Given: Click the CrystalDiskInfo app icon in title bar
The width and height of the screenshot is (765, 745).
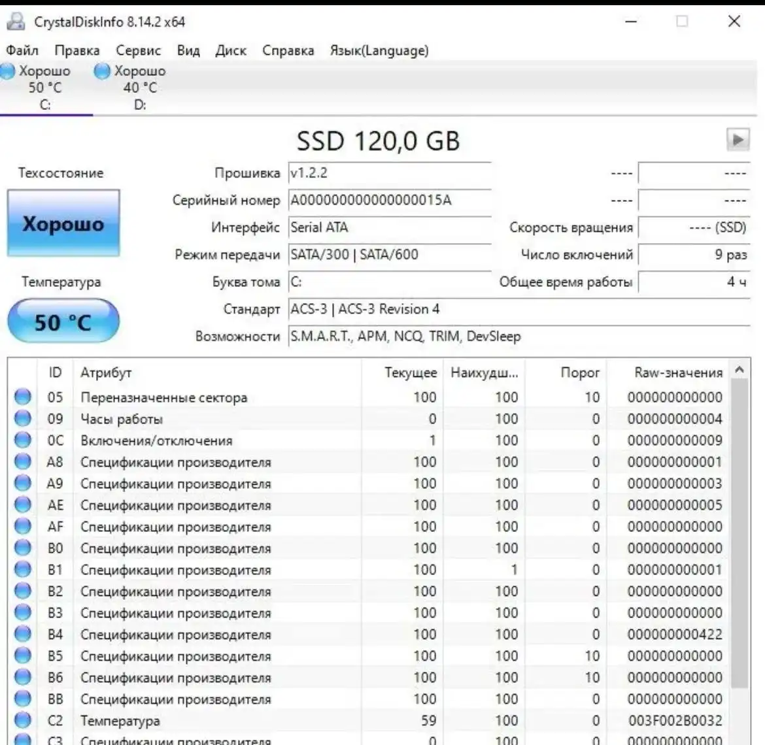Looking at the screenshot, I should pos(16,22).
